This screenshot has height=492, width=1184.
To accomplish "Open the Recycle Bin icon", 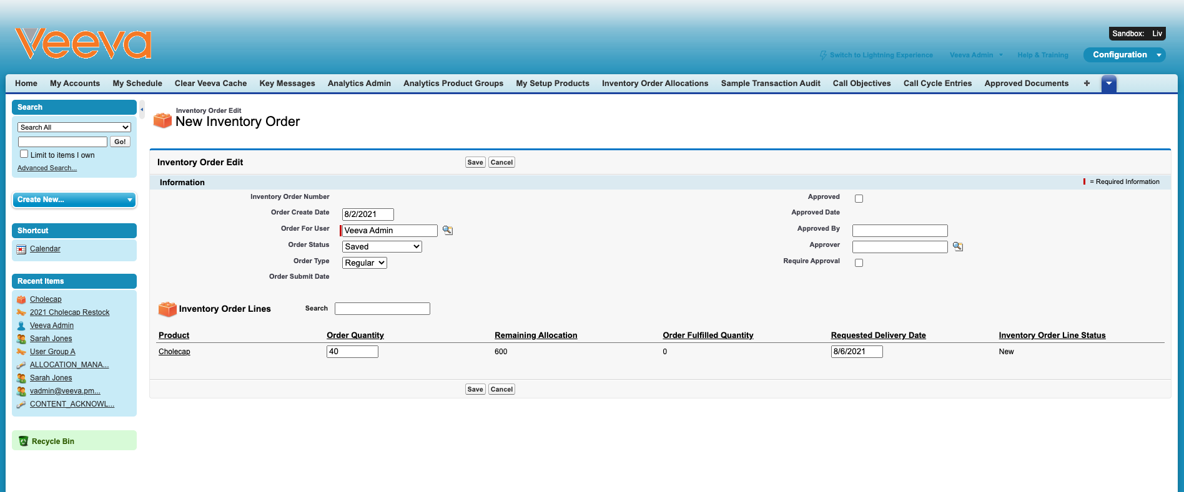I will pyautogui.click(x=23, y=441).
